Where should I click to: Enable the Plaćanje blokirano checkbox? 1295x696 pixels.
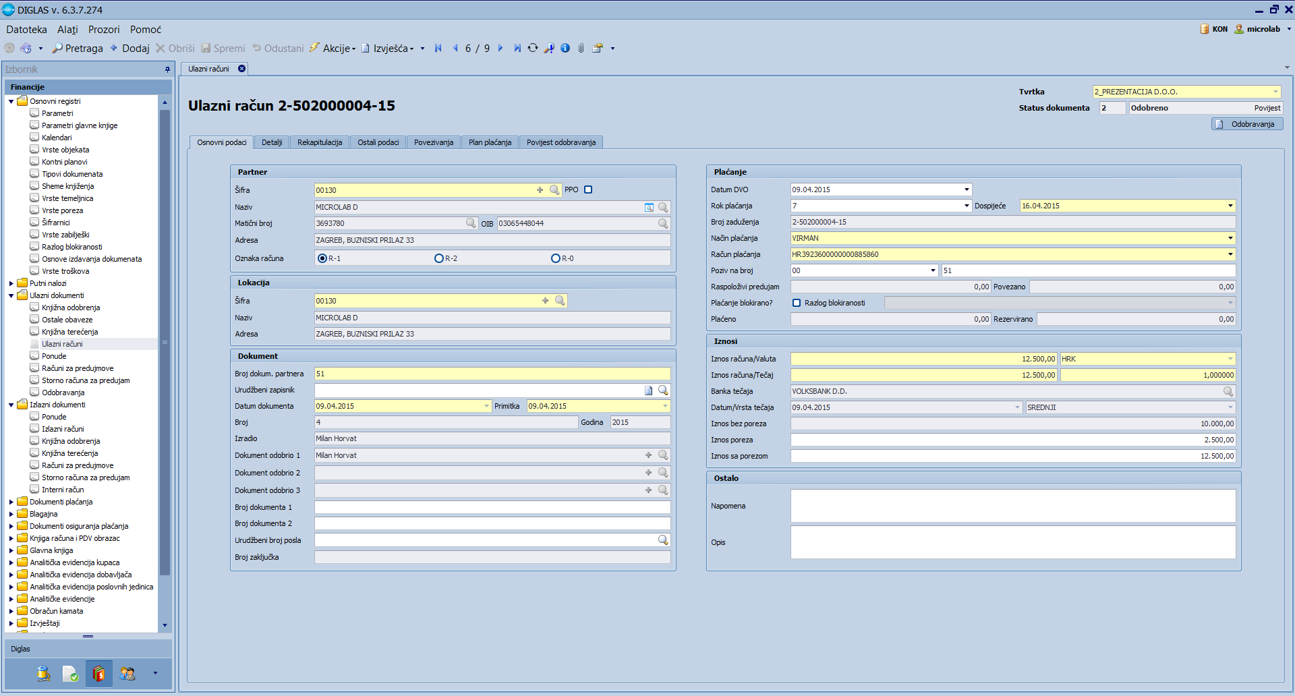(x=797, y=303)
